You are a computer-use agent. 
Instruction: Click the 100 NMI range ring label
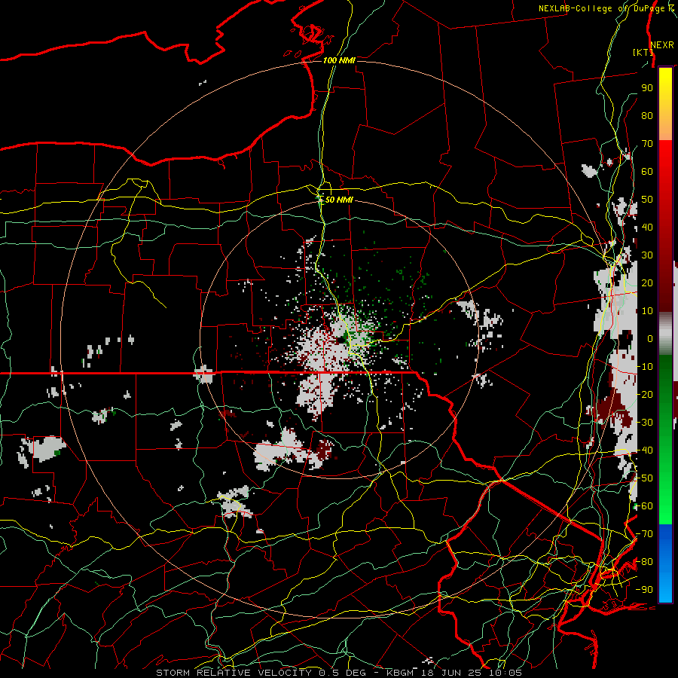click(x=339, y=60)
